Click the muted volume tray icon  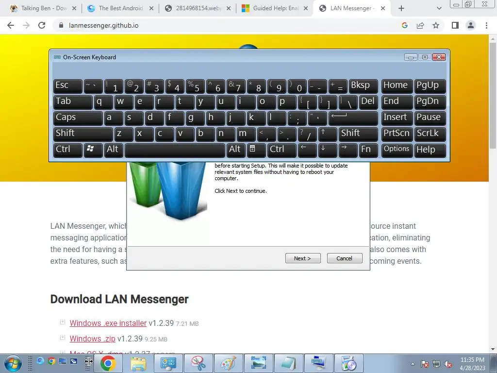[x=448, y=364]
